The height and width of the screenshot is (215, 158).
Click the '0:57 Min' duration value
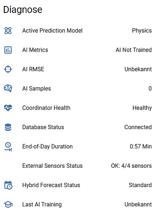tap(140, 147)
